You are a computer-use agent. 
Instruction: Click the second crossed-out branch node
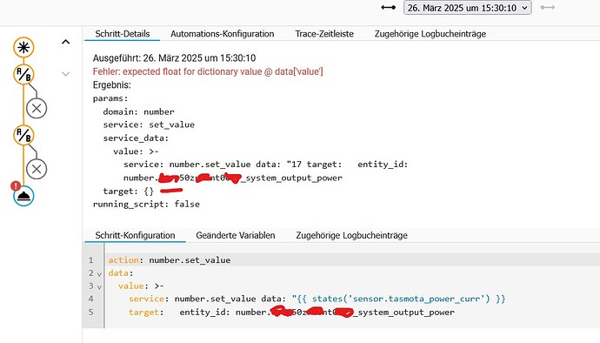click(x=37, y=169)
